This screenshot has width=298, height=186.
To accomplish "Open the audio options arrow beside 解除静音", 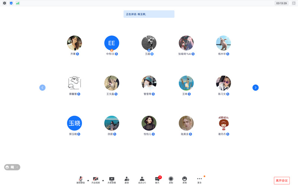I will click(88, 180).
